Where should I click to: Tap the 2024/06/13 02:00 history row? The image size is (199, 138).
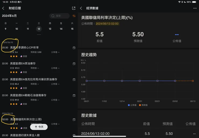138,133
